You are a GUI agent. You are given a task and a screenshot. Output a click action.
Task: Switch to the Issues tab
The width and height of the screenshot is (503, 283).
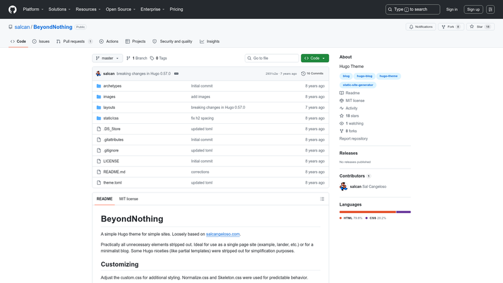pyautogui.click(x=41, y=42)
